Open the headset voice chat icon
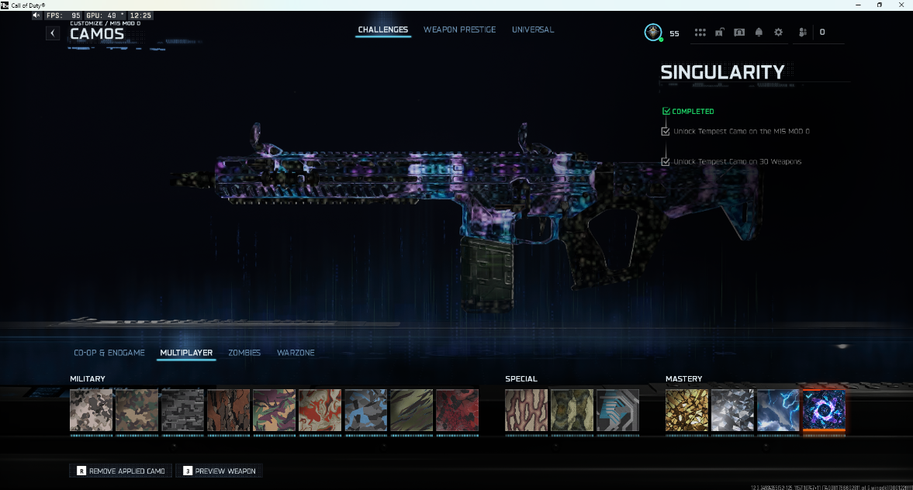 click(x=739, y=33)
